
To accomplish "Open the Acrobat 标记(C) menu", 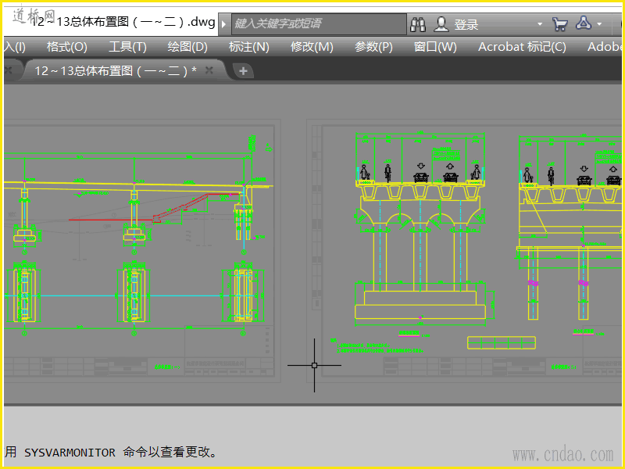I will point(522,47).
